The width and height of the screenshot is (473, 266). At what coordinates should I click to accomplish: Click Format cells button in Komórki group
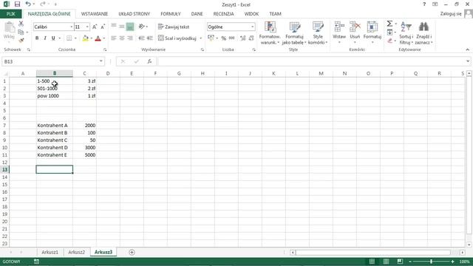pos(372,33)
